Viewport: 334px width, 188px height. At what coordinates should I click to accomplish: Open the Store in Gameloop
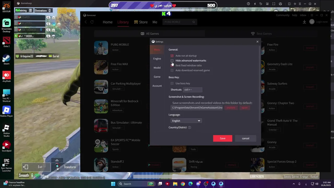(x=141, y=22)
